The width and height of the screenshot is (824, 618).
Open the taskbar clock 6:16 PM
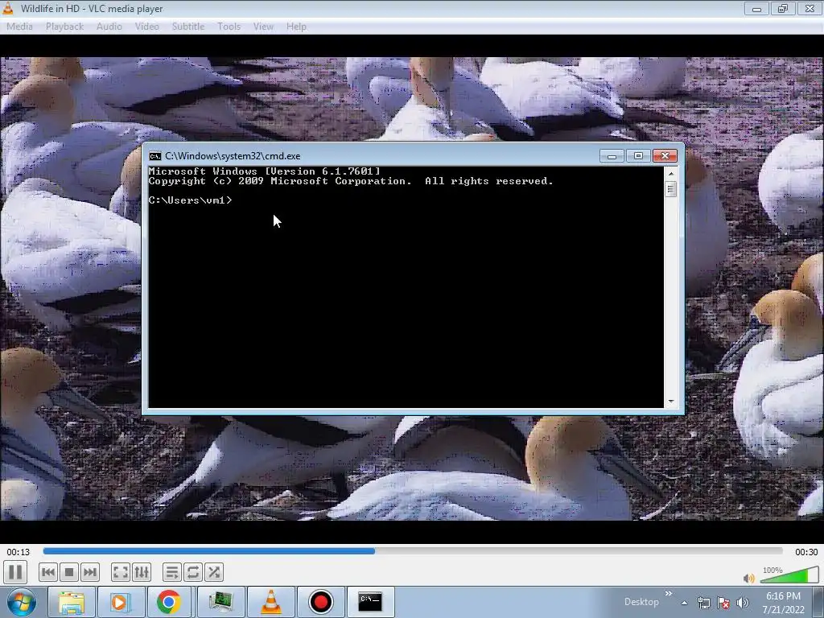pyautogui.click(x=783, y=603)
